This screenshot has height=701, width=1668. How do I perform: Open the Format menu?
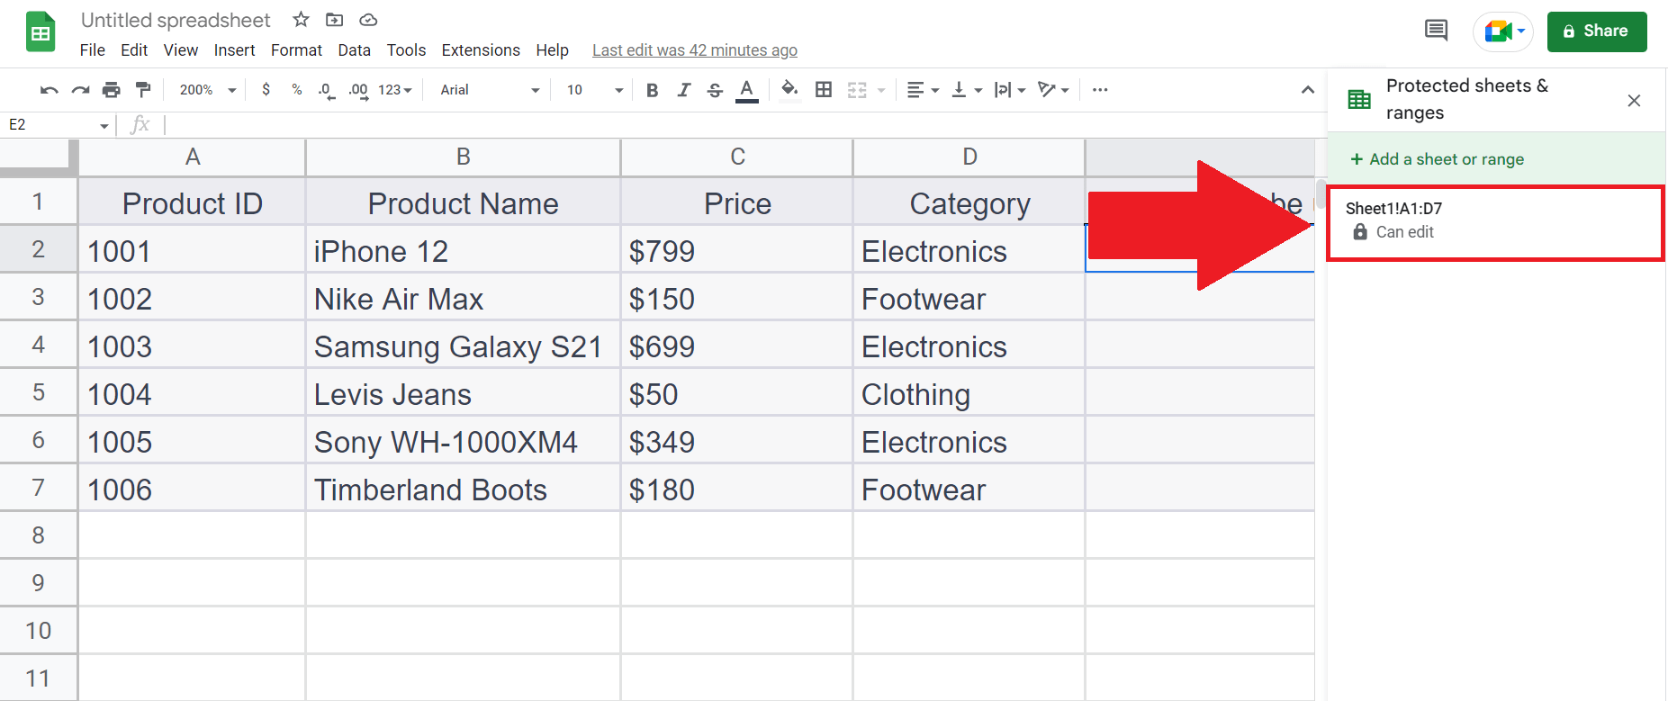pyautogui.click(x=296, y=50)
